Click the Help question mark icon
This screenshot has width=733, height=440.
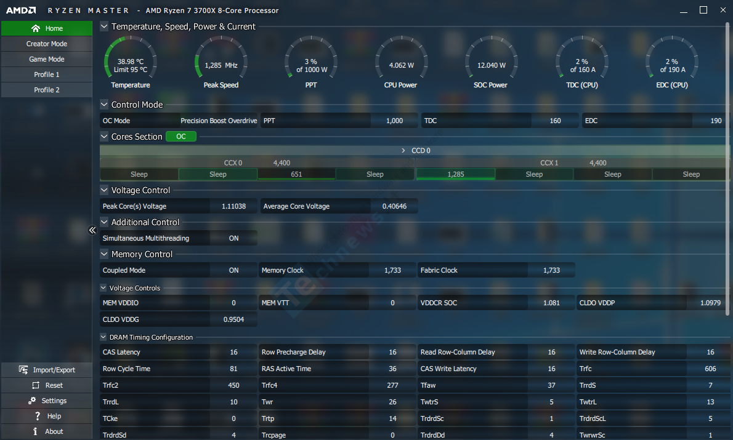pos(38,416)
